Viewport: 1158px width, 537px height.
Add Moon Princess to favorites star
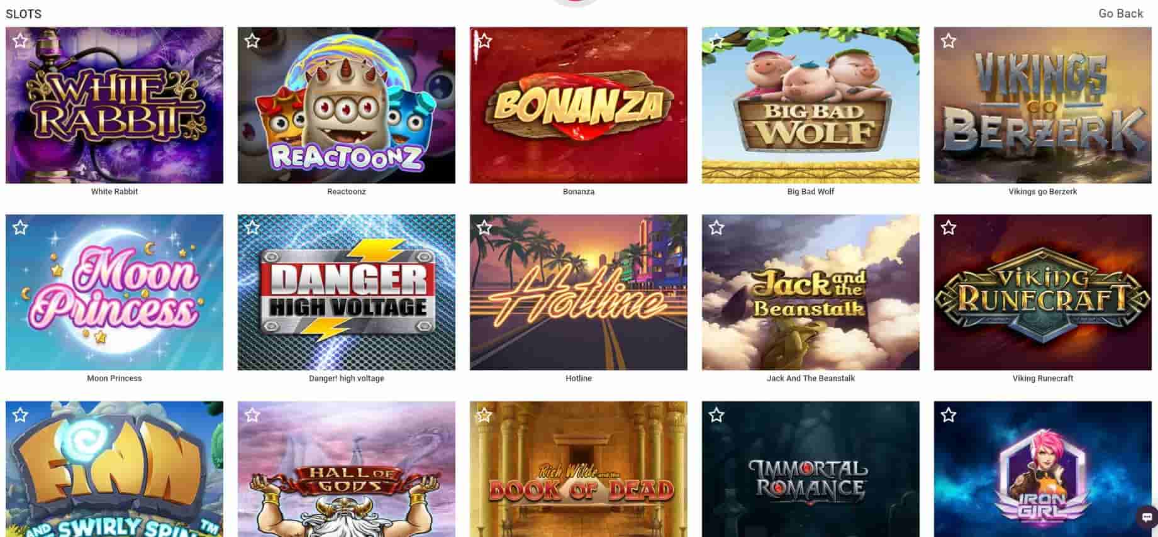pyautogui.click(x=20, y=228)
